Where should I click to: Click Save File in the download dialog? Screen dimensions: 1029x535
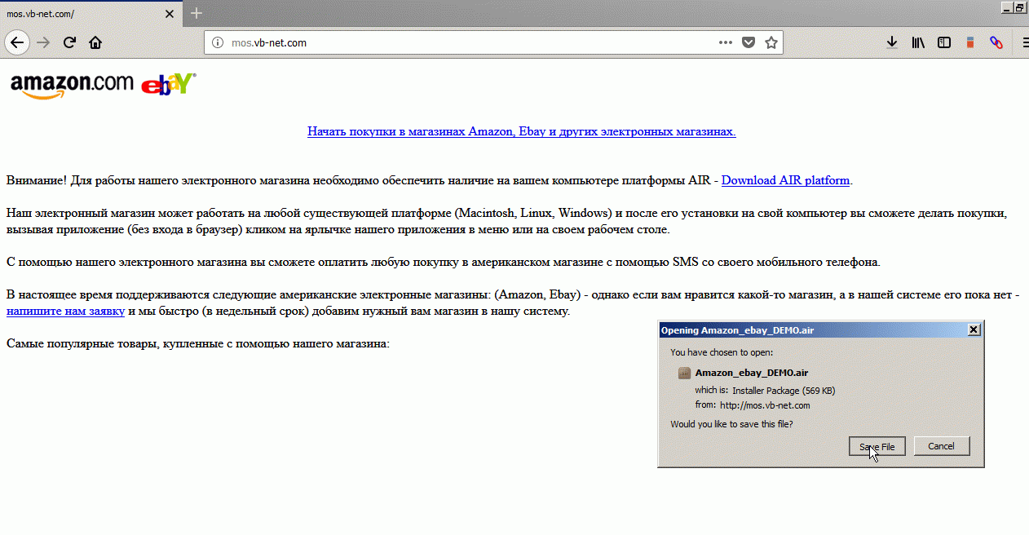point(877,446)
